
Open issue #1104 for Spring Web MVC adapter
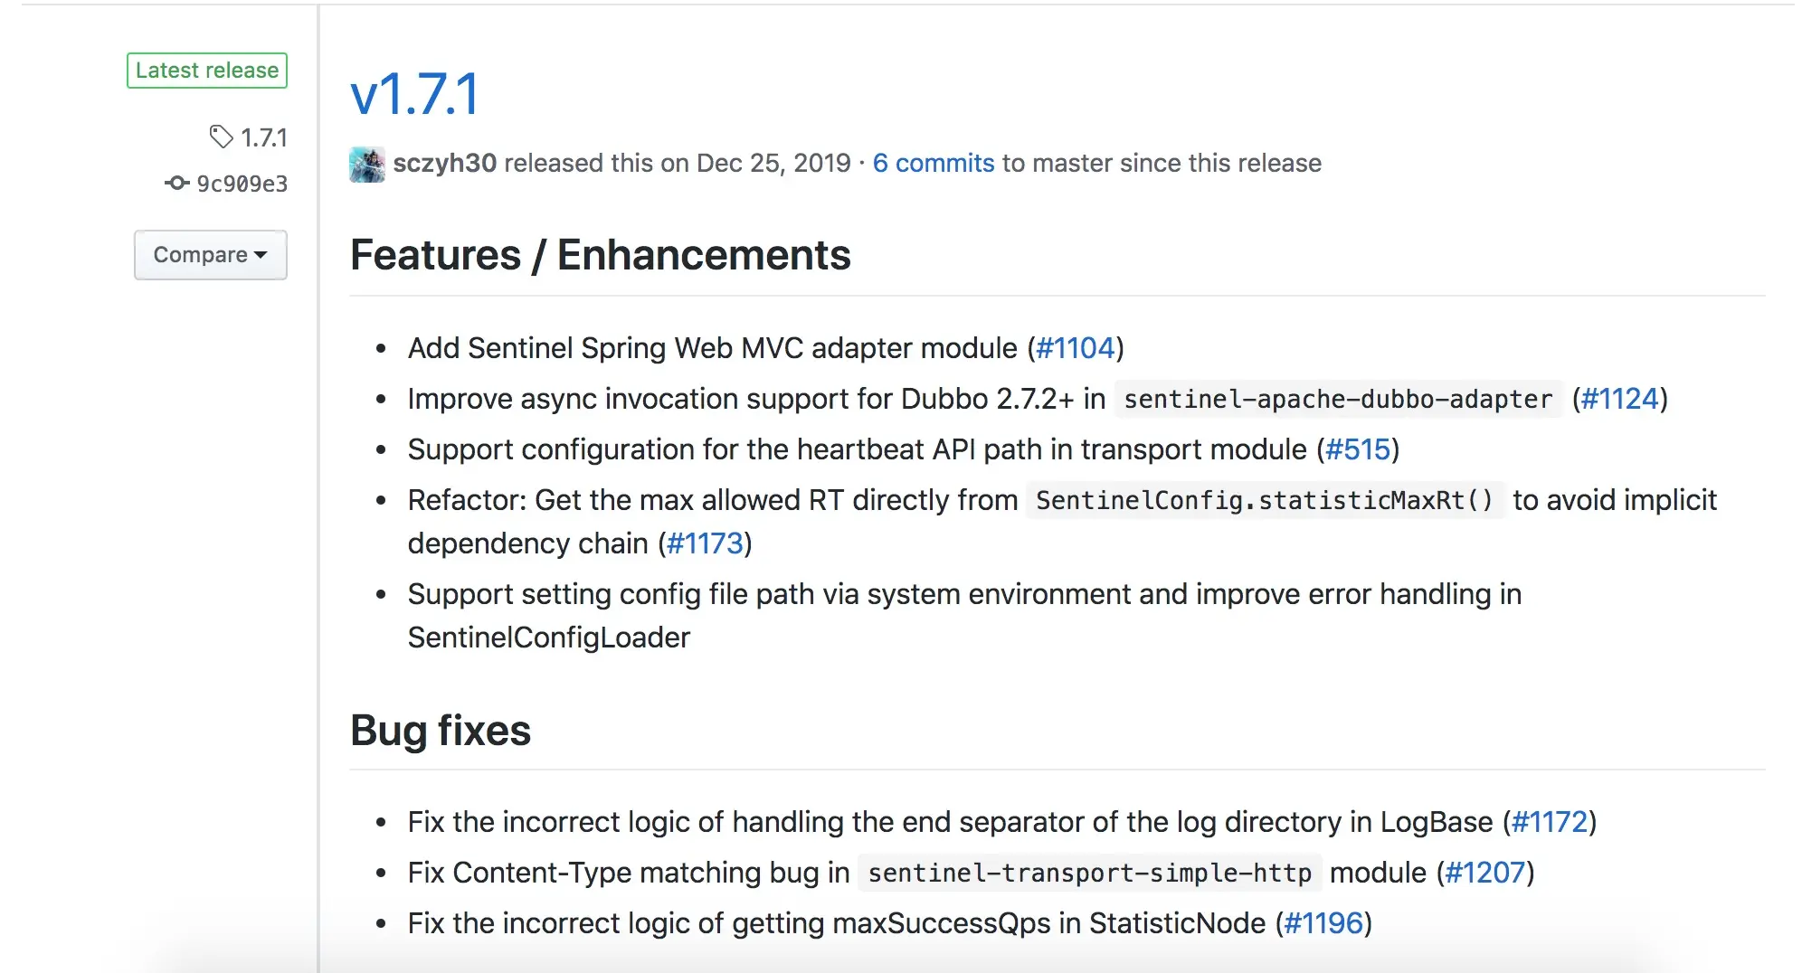point(1075,348)
